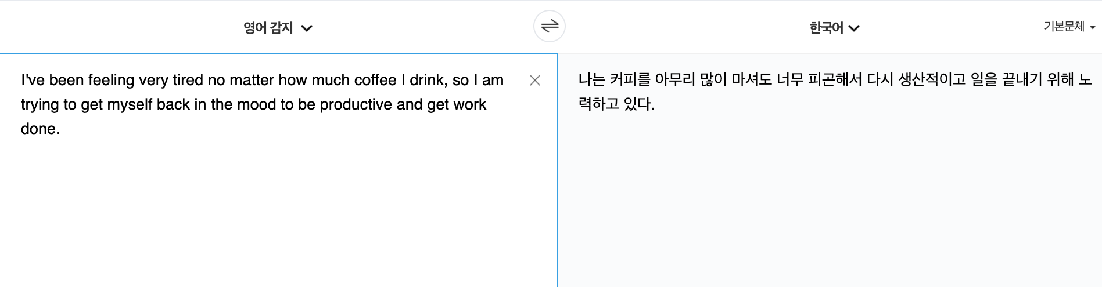1102x287 pixels.
Task: Click the word "coffee" in source text
Action: click(375, 80)
